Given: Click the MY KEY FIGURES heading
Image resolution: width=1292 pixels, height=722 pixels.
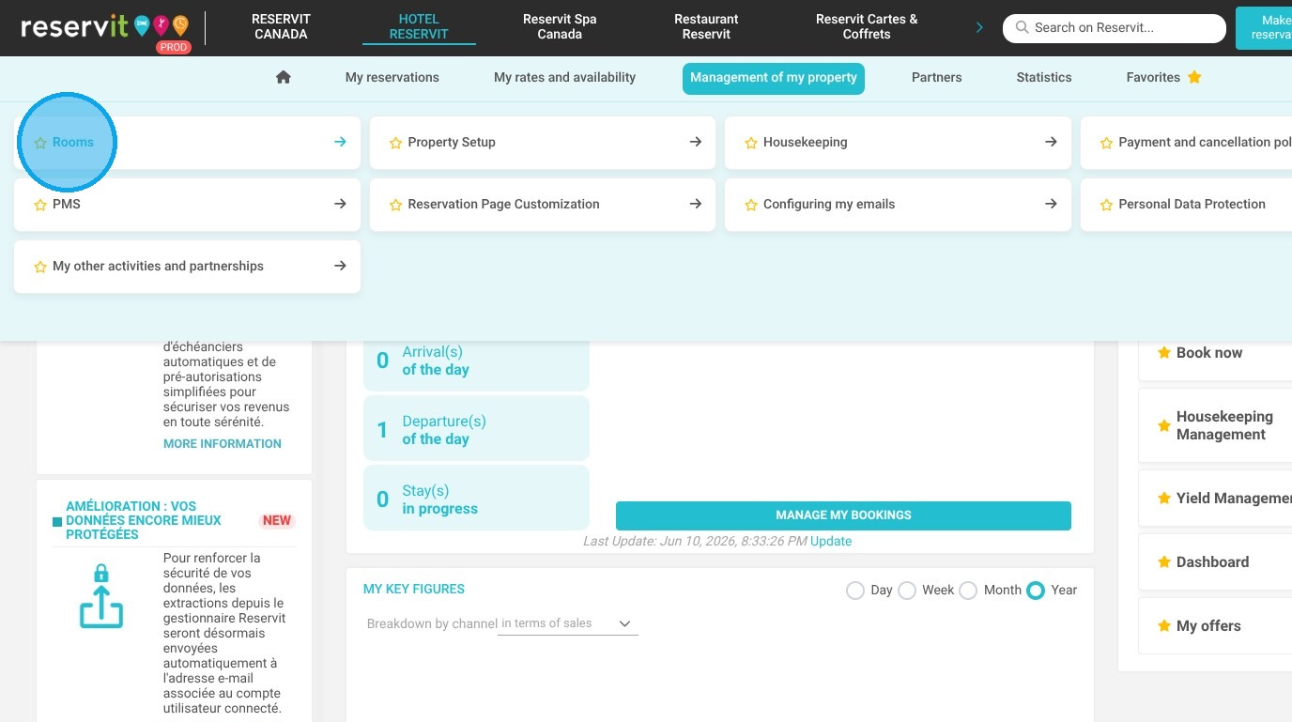Looking at the screenshot, I should pyautogui.click(x=414, y=590).
